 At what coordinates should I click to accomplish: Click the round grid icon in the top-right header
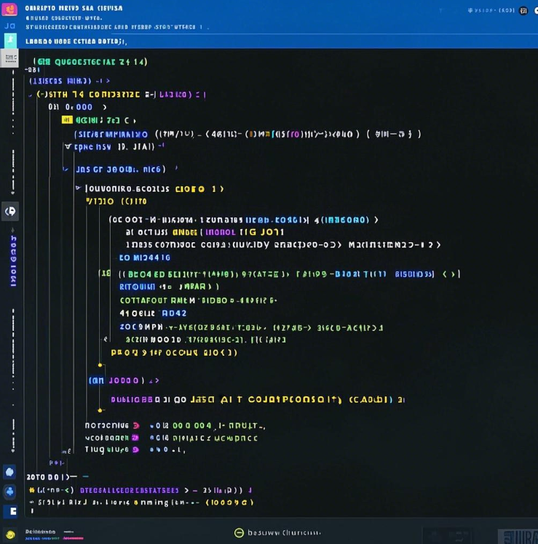(x=523, y=11)
